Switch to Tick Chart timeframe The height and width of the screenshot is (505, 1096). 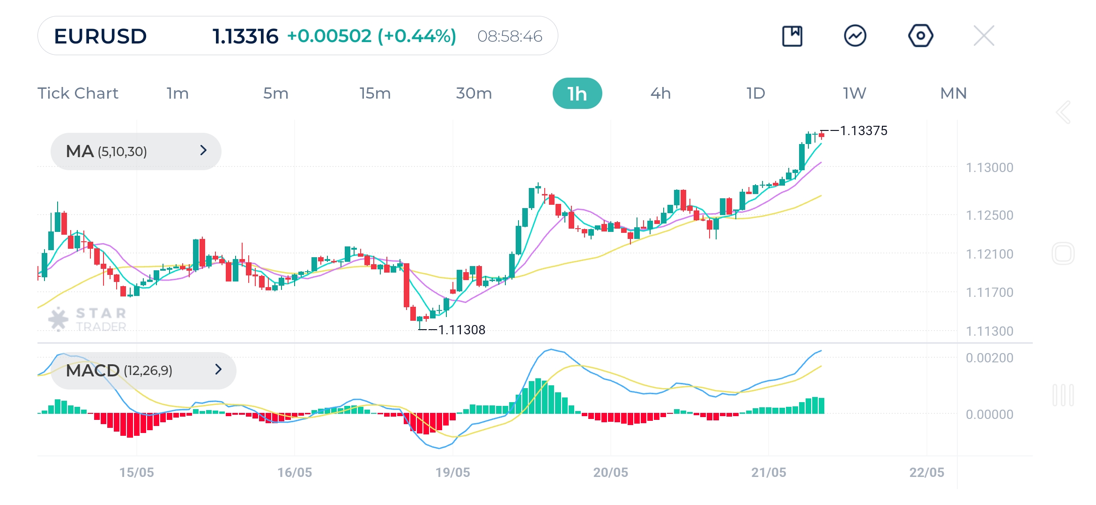[x=78, y=94]
